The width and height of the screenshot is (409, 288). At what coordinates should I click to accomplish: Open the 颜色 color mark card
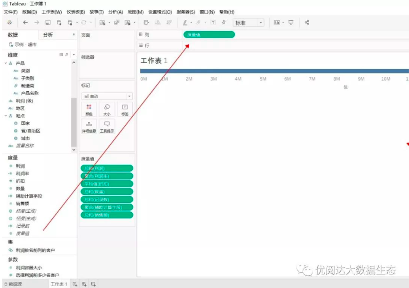(x=89, y=110)
